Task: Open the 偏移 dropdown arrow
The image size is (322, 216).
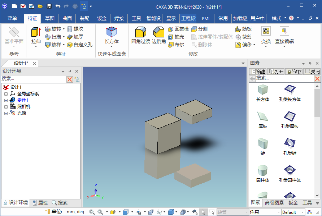Action: pos(254,45)
